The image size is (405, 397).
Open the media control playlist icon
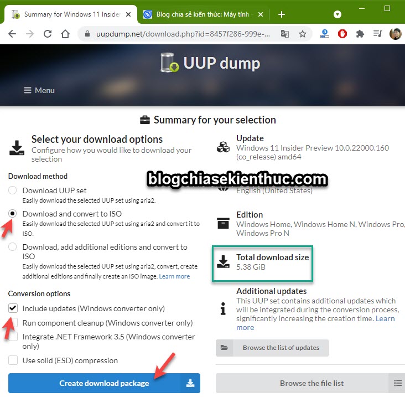coord(377,34)
